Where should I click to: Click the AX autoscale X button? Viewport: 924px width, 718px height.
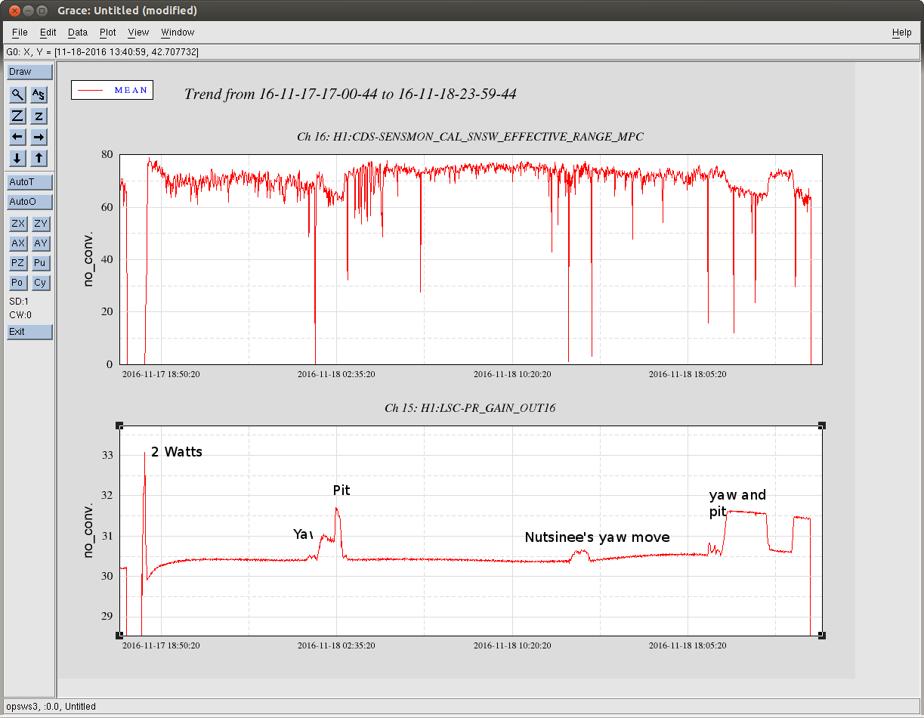(x=17, y=243)
